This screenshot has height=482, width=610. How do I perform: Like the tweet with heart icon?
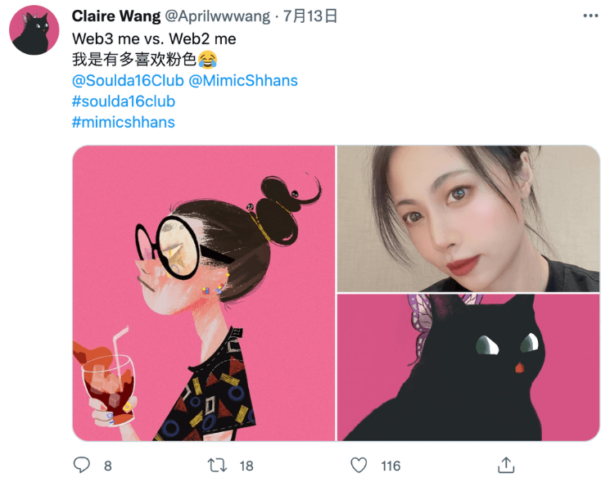coord(359,465)
